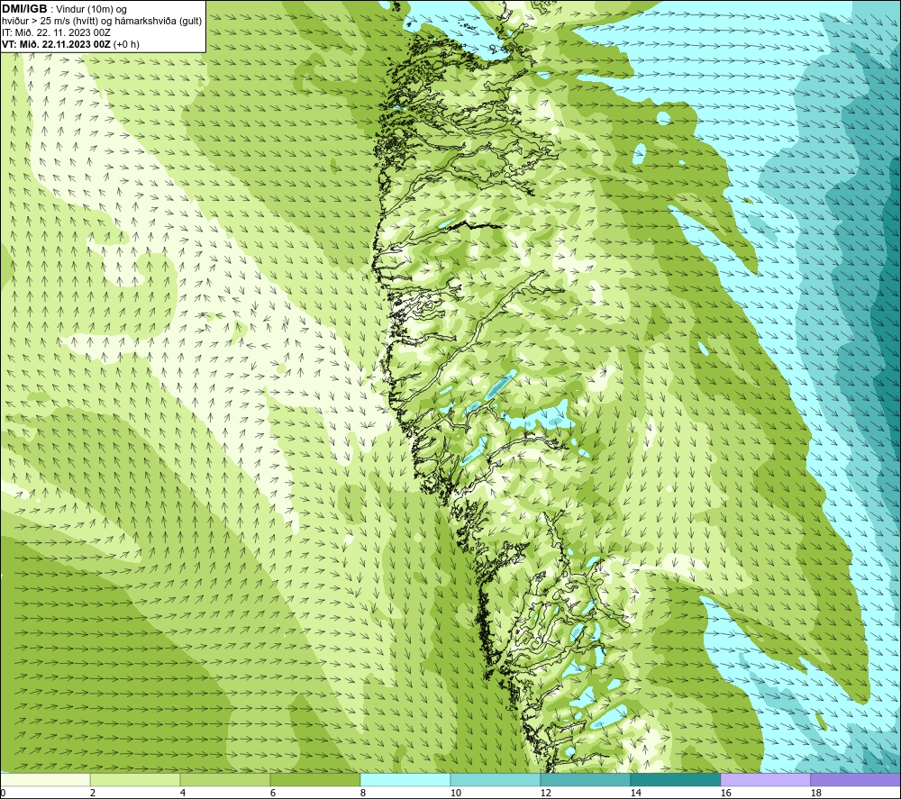Click the 'hviður > 25 m/s' legend text line

tap(102, 22)
